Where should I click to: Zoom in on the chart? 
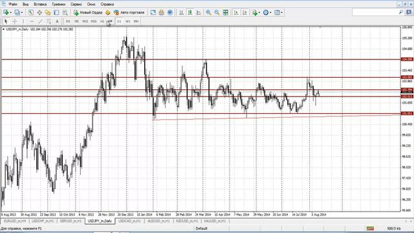[208, 12]
